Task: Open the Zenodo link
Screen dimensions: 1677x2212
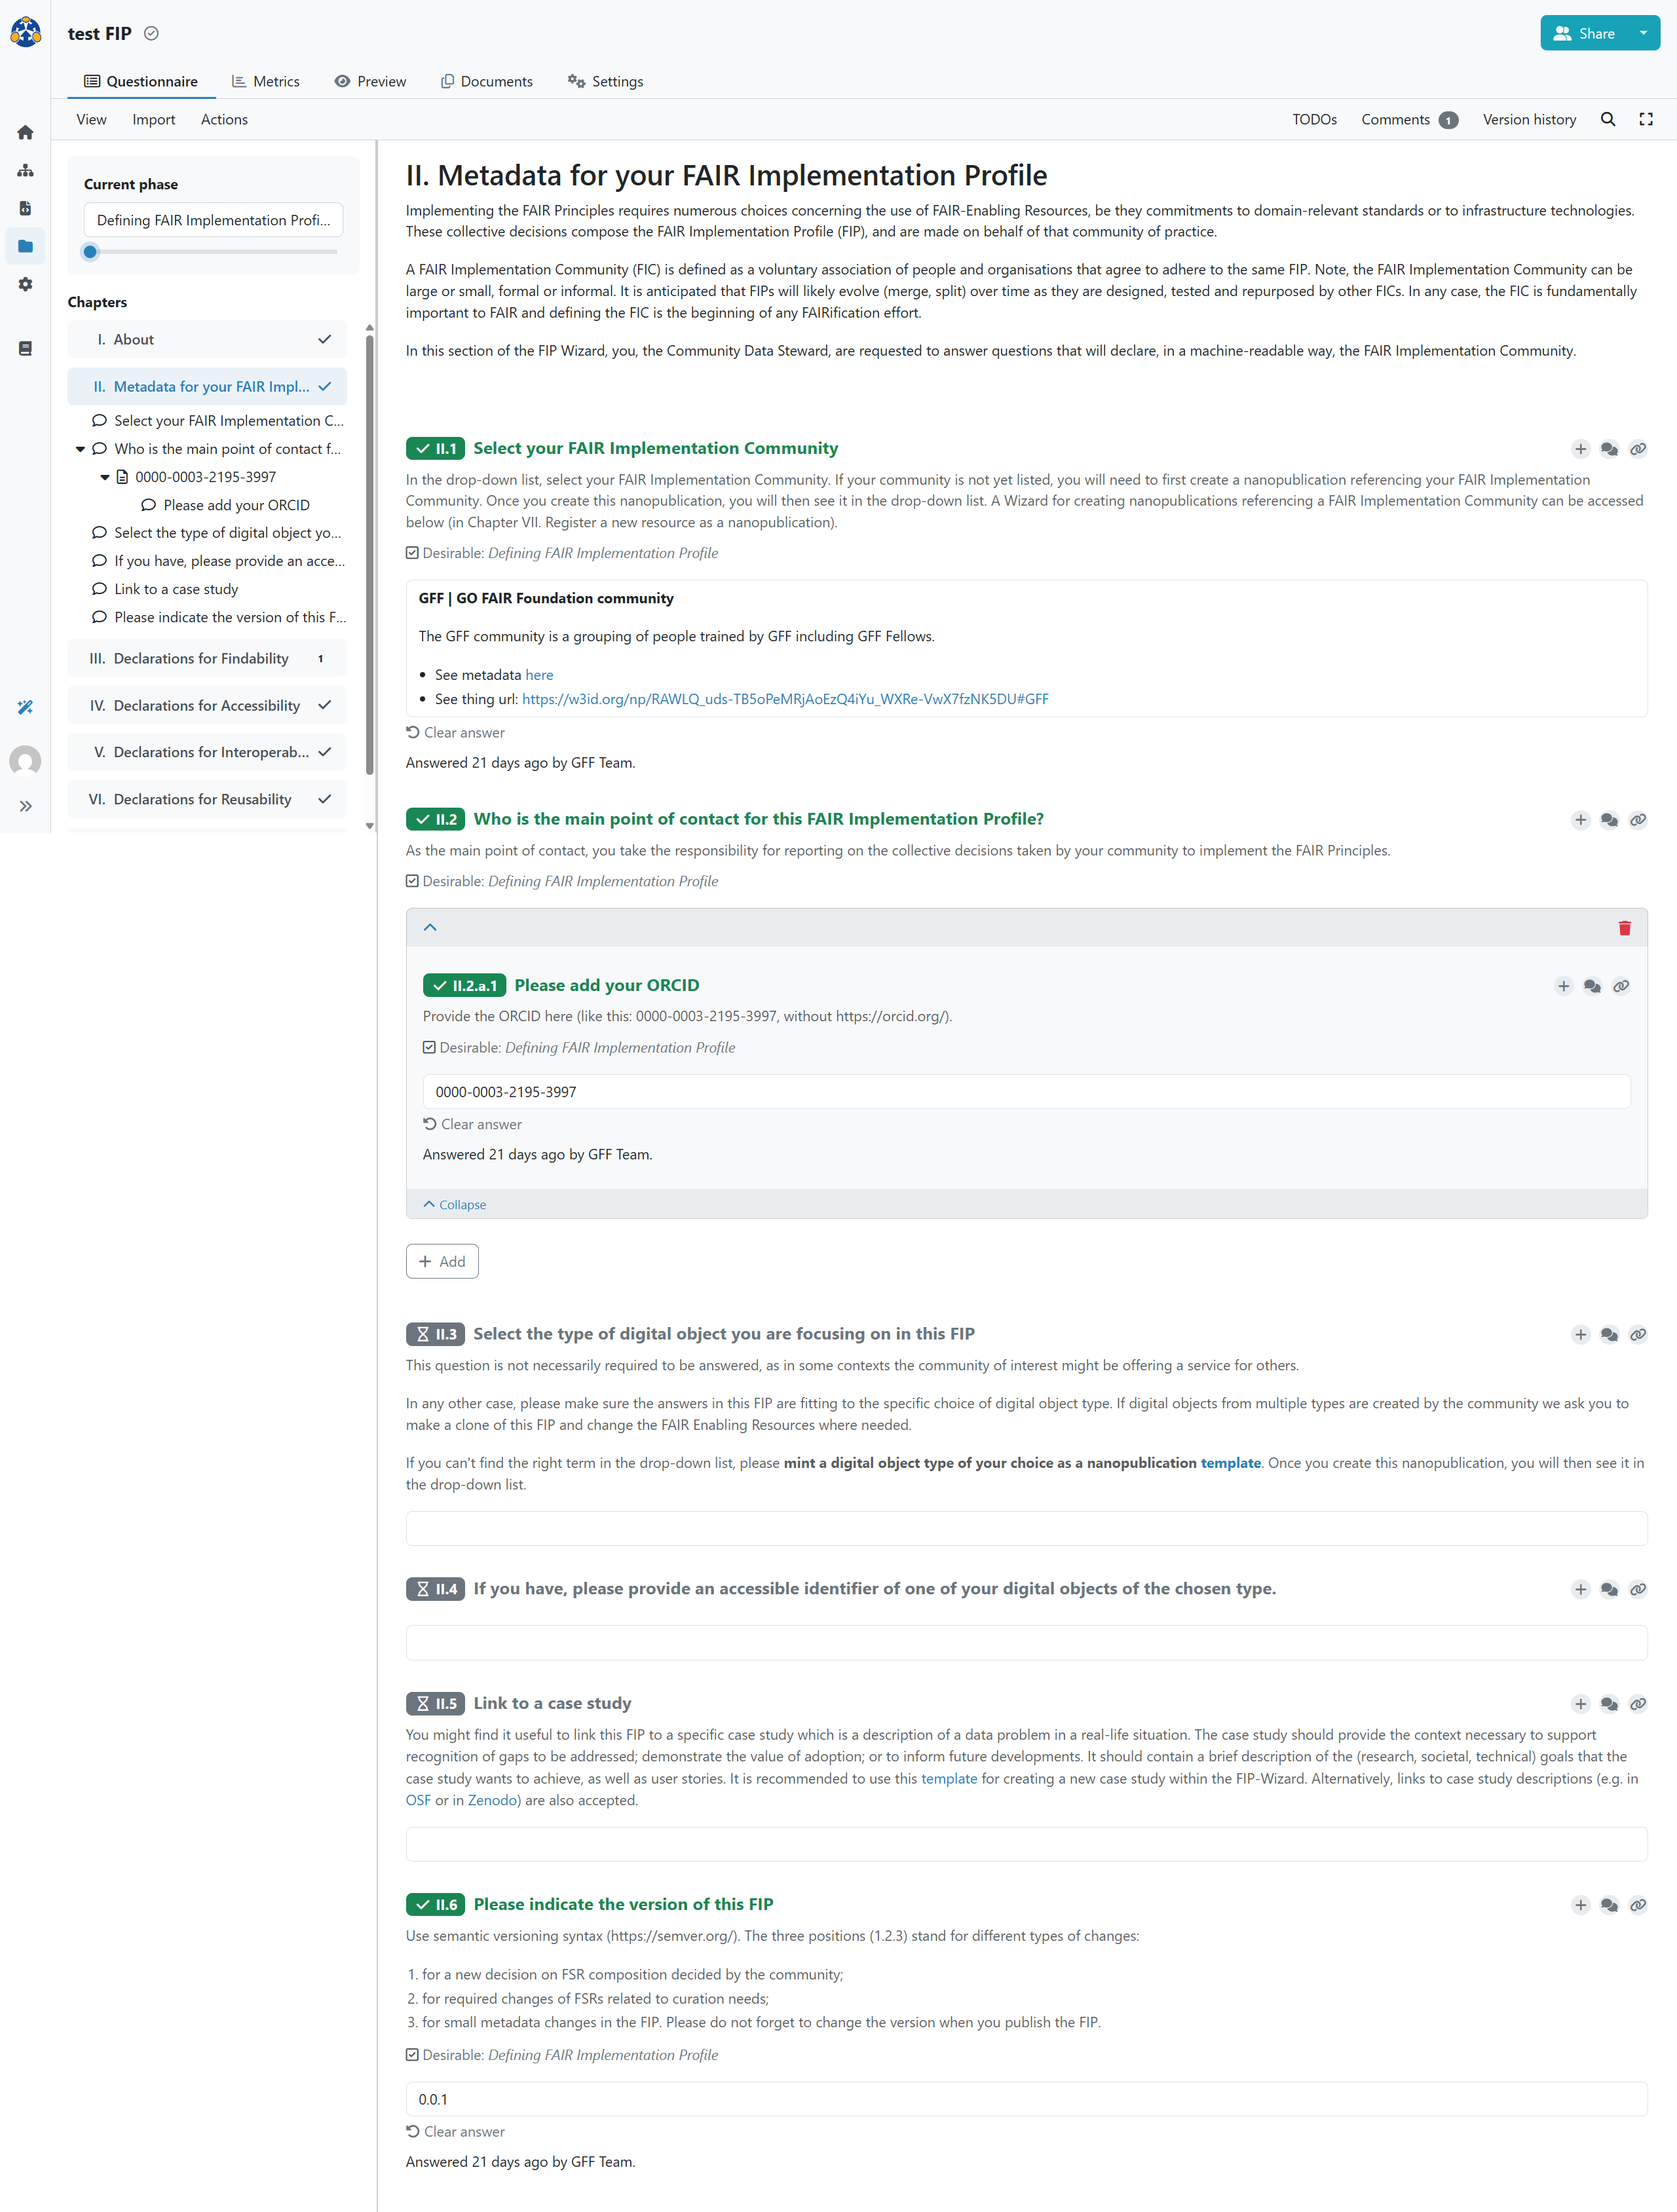Action: pyautogui.click(x=492, y=1800)
